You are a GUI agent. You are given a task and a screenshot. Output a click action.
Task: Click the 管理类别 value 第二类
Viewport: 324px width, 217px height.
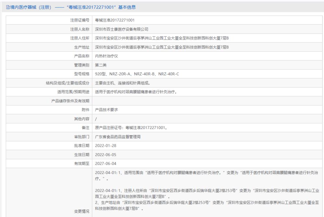pyautogui.click(x=101, y=65)
